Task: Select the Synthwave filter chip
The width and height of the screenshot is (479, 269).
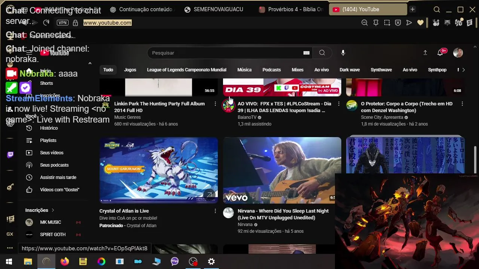Action: click(381, 70)
